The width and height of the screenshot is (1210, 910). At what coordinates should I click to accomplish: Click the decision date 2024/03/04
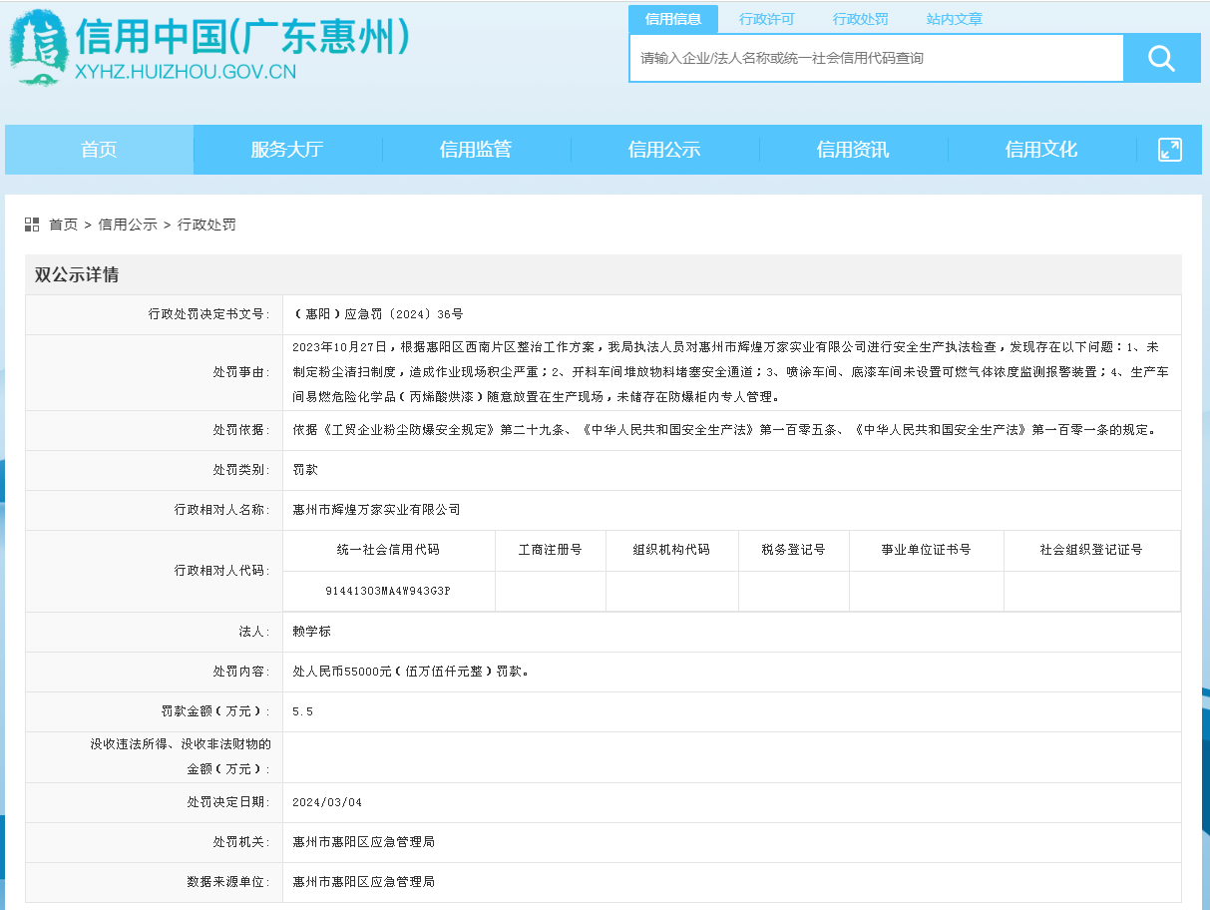(327, 801)
